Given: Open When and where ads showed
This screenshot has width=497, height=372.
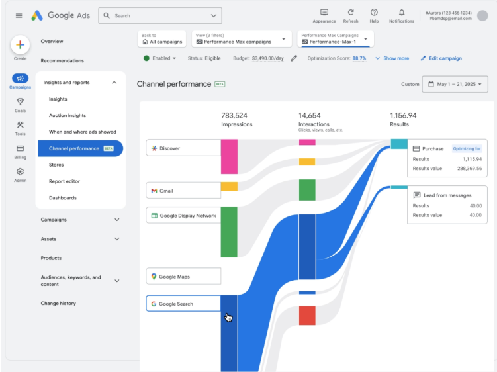Looking at the screenshot, I should click(x=83, y=132).
